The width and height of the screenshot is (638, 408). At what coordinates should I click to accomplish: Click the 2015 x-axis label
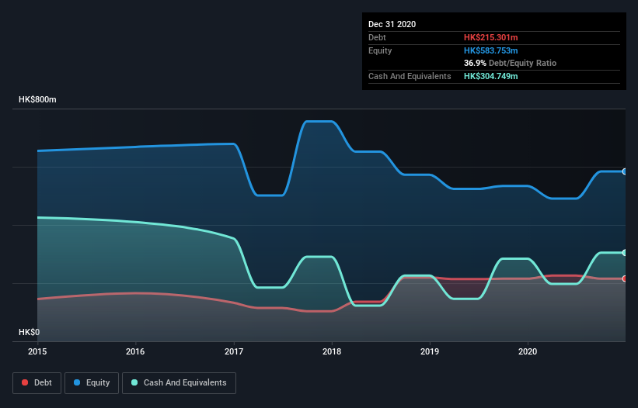point(37,351)
